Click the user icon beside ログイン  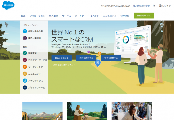[x=160, y=6]
